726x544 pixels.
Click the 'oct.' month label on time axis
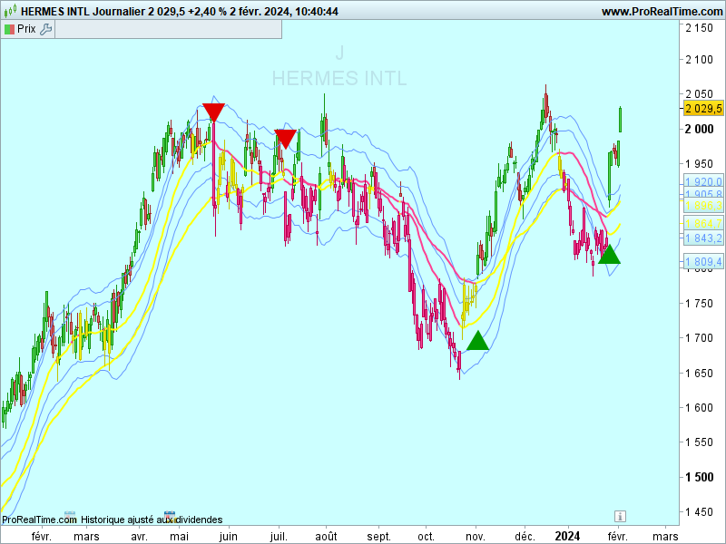(x=426, y=537)
